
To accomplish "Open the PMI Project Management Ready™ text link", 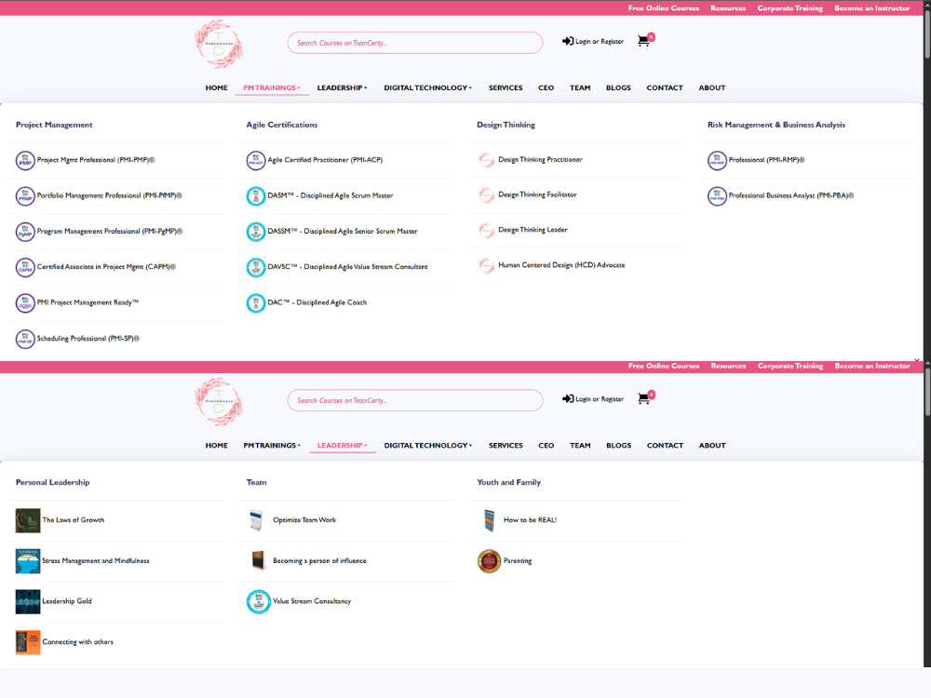I will (x=88, y=302).
